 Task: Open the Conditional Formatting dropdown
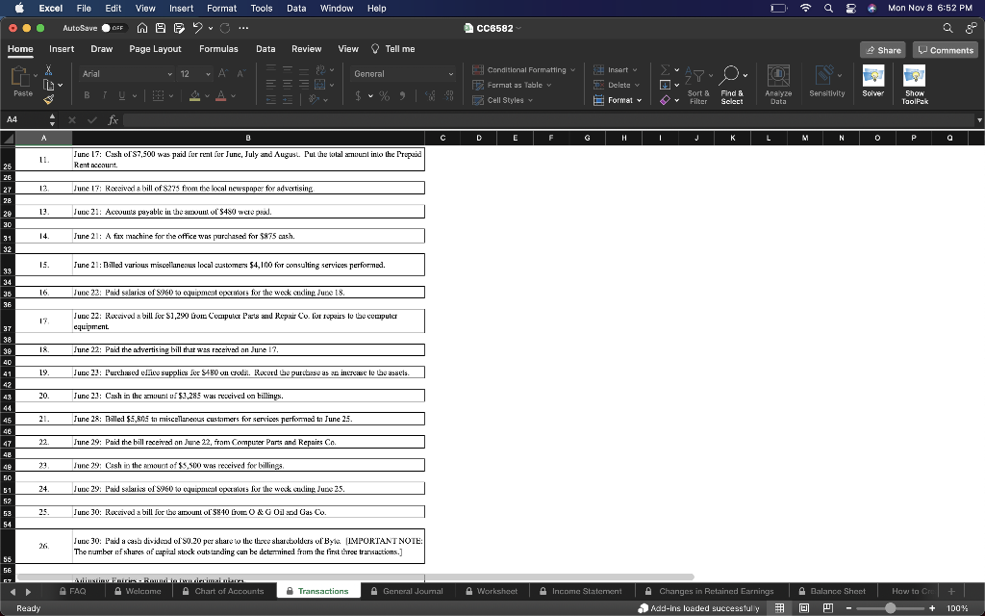(524, 70)
